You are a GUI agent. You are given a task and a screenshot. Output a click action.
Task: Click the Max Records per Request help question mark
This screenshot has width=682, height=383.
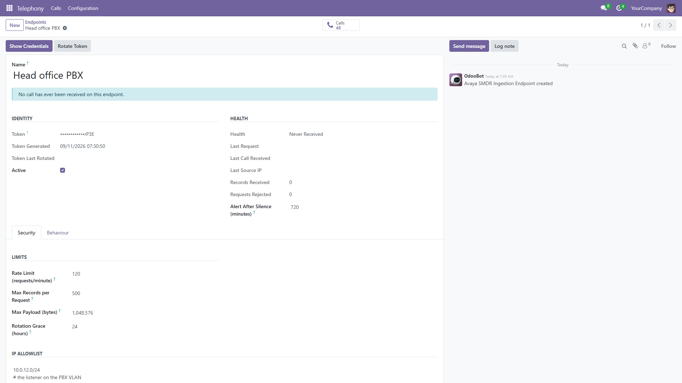coord(32,299)
